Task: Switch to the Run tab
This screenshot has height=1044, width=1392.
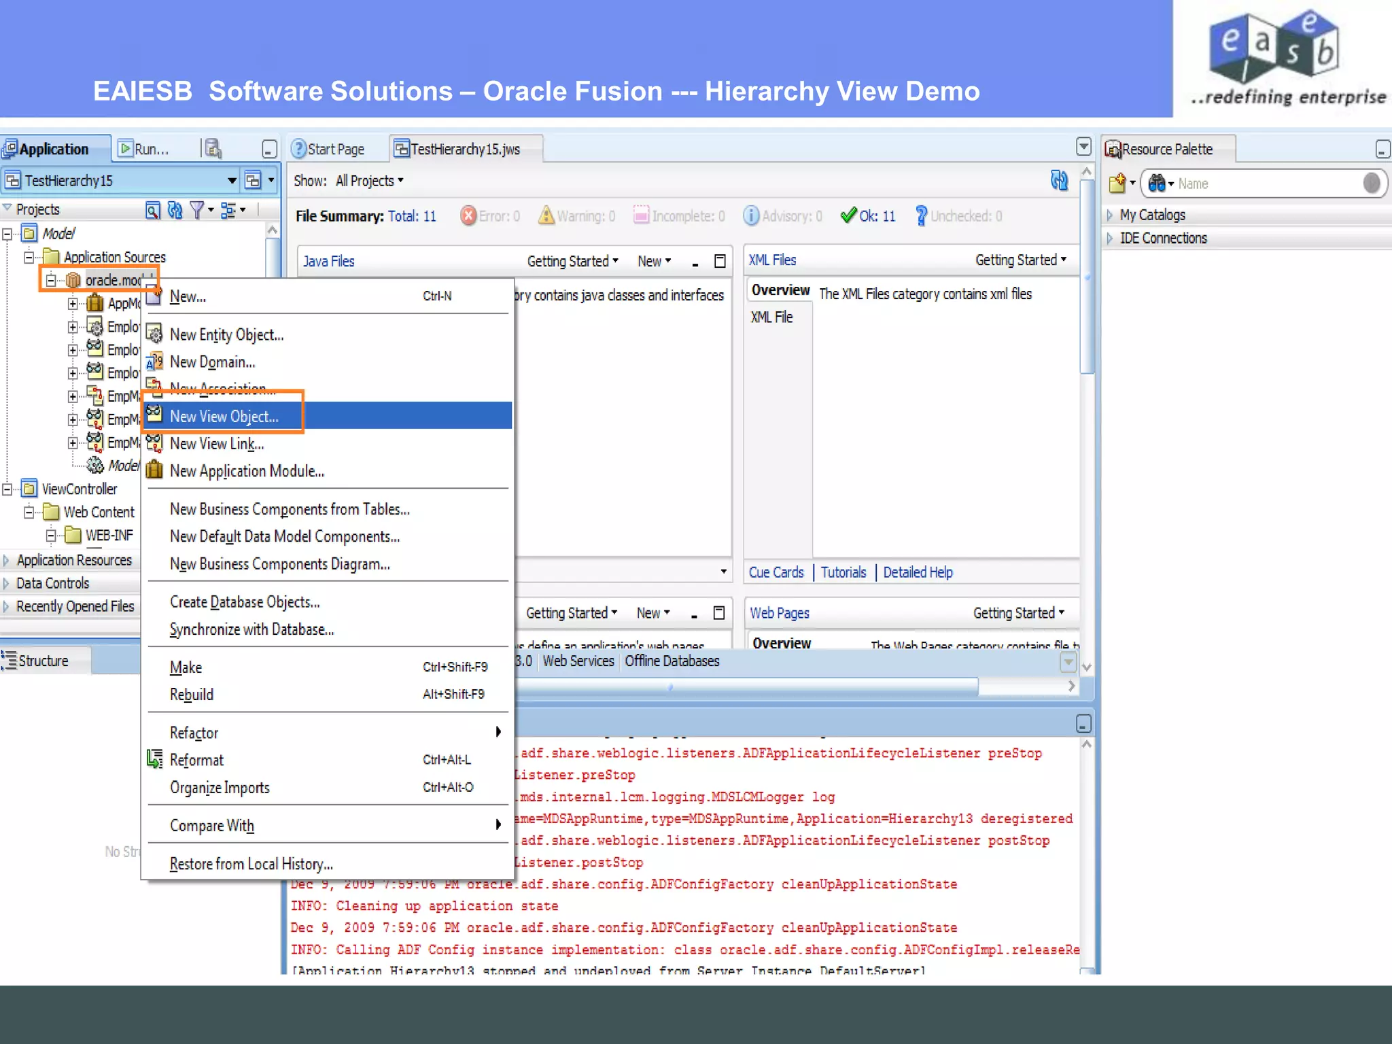Action: click(x=144, y=149)
